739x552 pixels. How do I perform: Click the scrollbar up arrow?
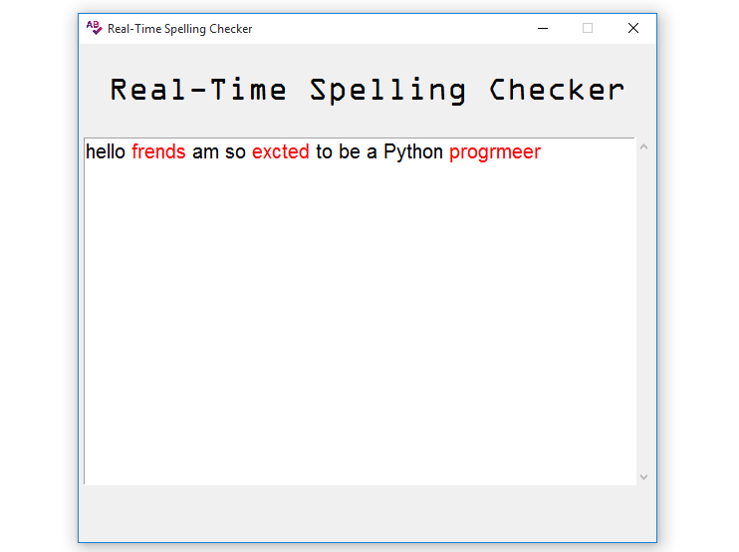point(643,147)
